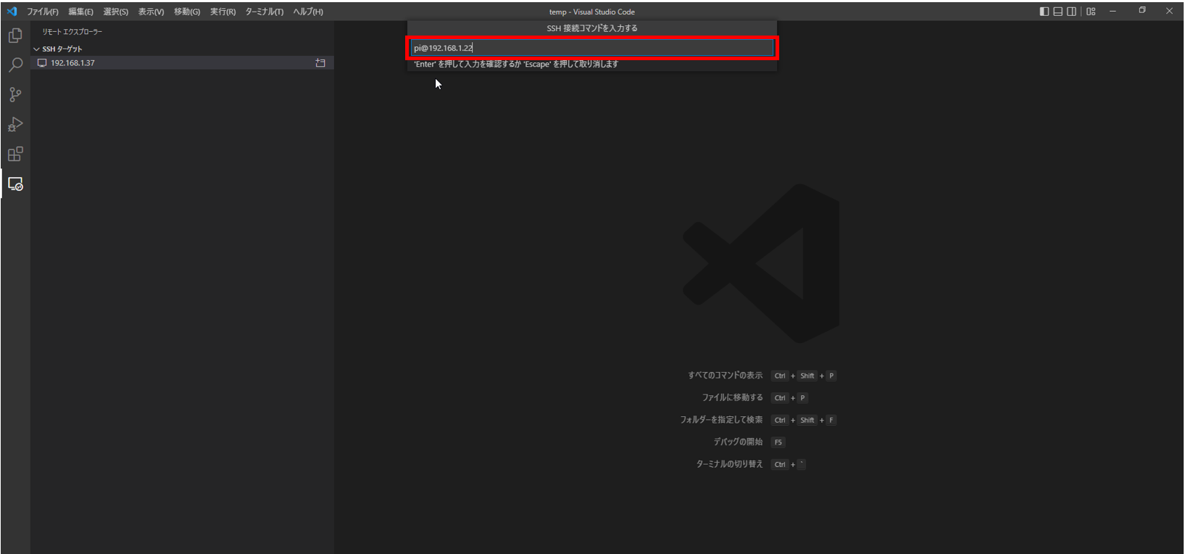Select the Remote Explorer activity bar icon
Screen dimensions: 1188x554
(15, 184)
